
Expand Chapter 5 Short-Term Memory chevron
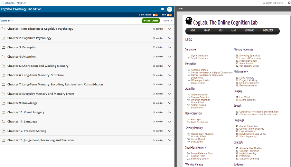(170, 66)
